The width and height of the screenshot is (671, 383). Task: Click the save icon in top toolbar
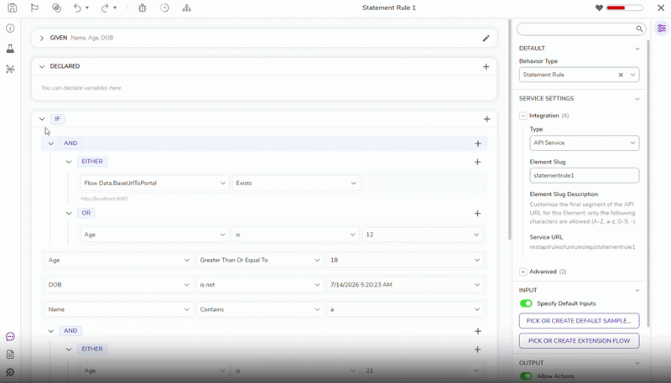click(x=13, y=8)
